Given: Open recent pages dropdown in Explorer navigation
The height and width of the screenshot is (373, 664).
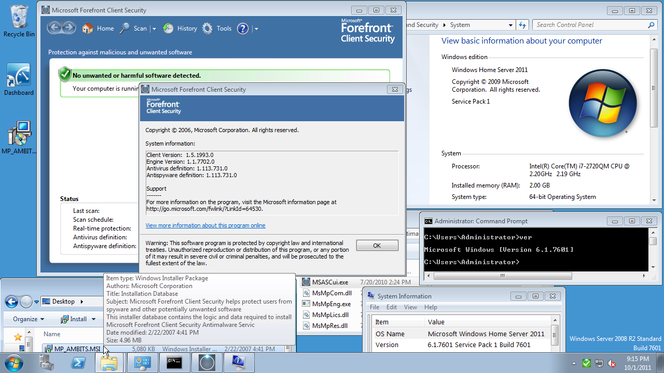Looking at the screenshot, I should point(36,302).
